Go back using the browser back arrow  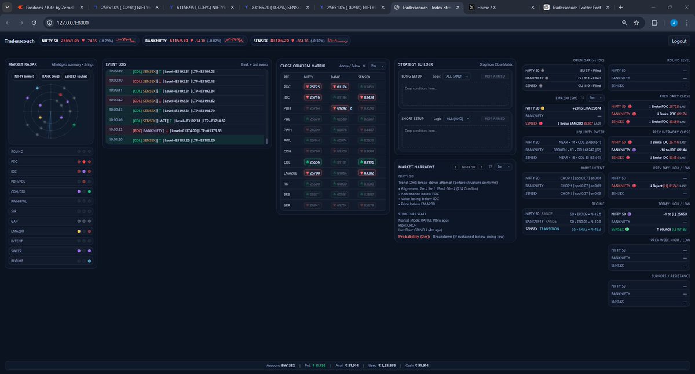8,23
